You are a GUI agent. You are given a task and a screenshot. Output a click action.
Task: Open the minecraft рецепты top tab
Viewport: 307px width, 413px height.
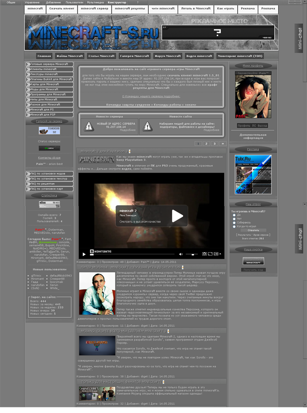[130, 9]
